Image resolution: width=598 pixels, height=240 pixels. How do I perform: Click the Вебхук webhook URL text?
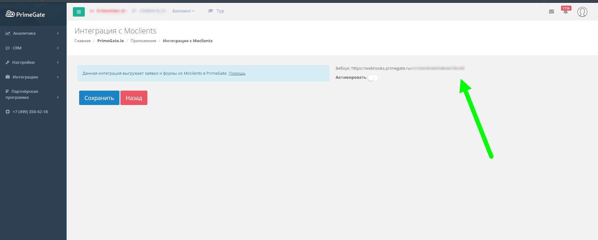tap(400, 68)
